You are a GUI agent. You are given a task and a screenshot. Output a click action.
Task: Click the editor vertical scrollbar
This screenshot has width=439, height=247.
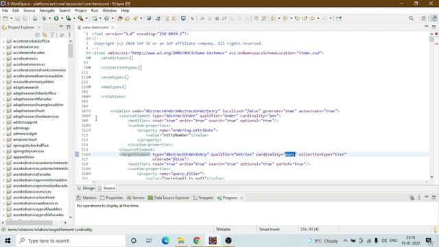coord(431,105)
